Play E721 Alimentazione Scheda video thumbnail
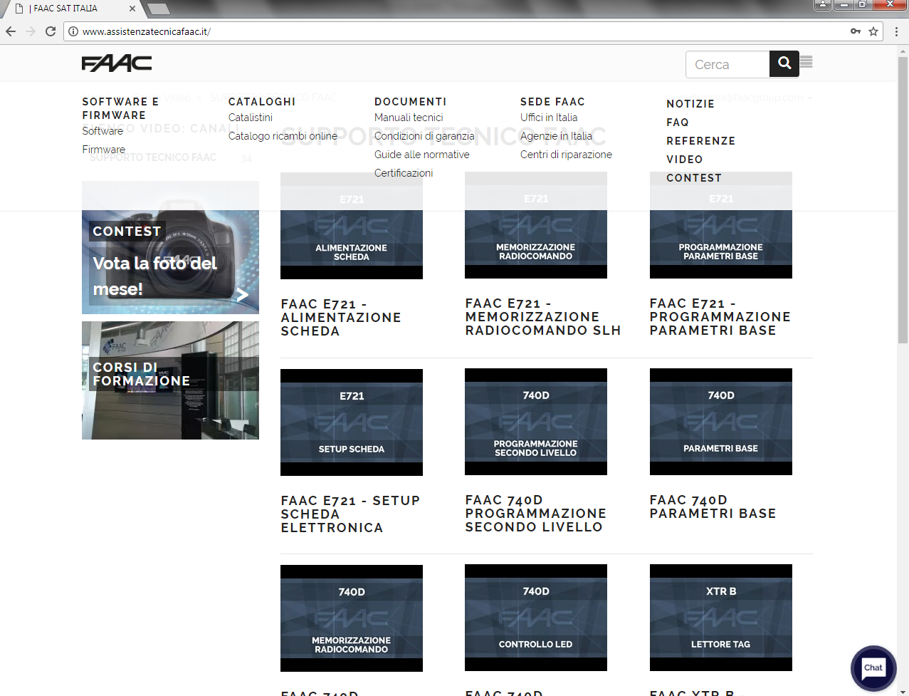This screenshot has height=696, width=909. pyautogui.click(x=352, y=226)
